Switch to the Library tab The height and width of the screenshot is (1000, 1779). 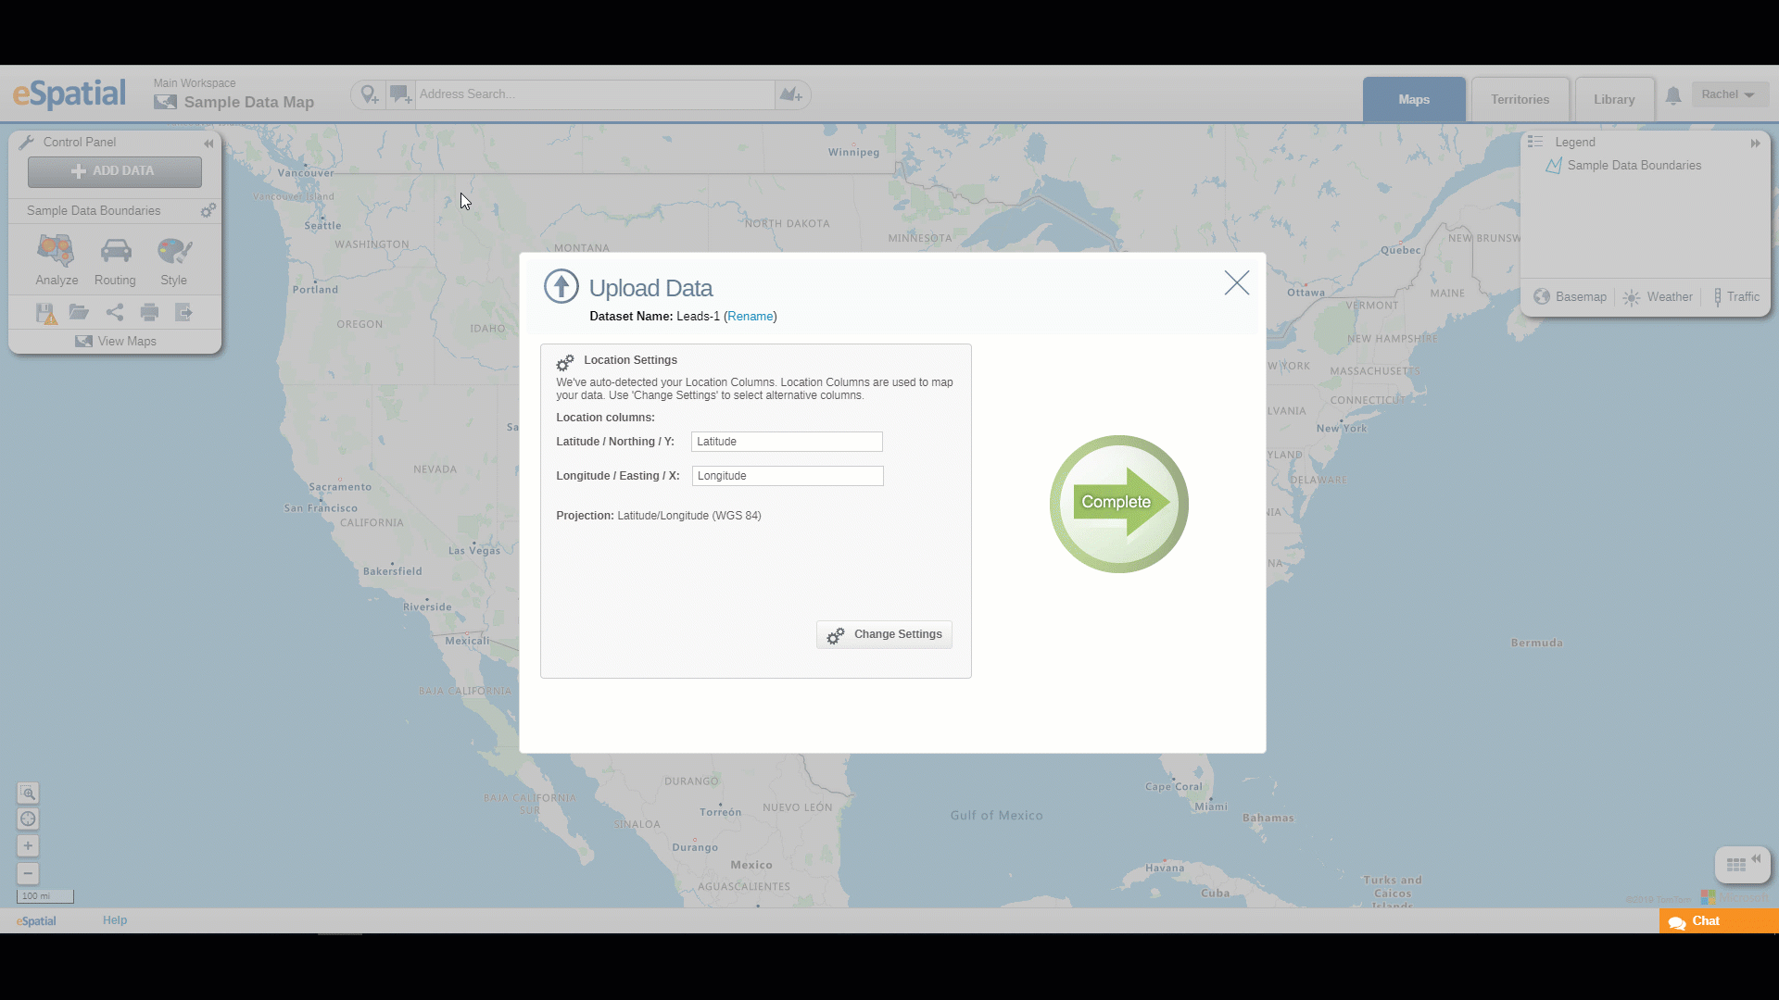pyautogui.click(x=1614, y=100)
